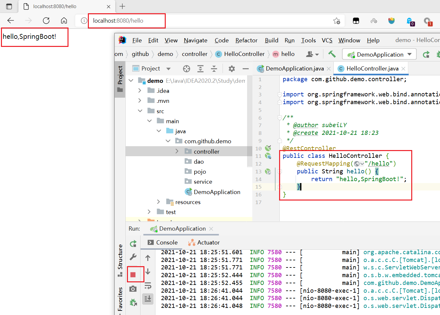Open the Refactor menu
This screenshot has height=315, width=440.
(246, 40)
